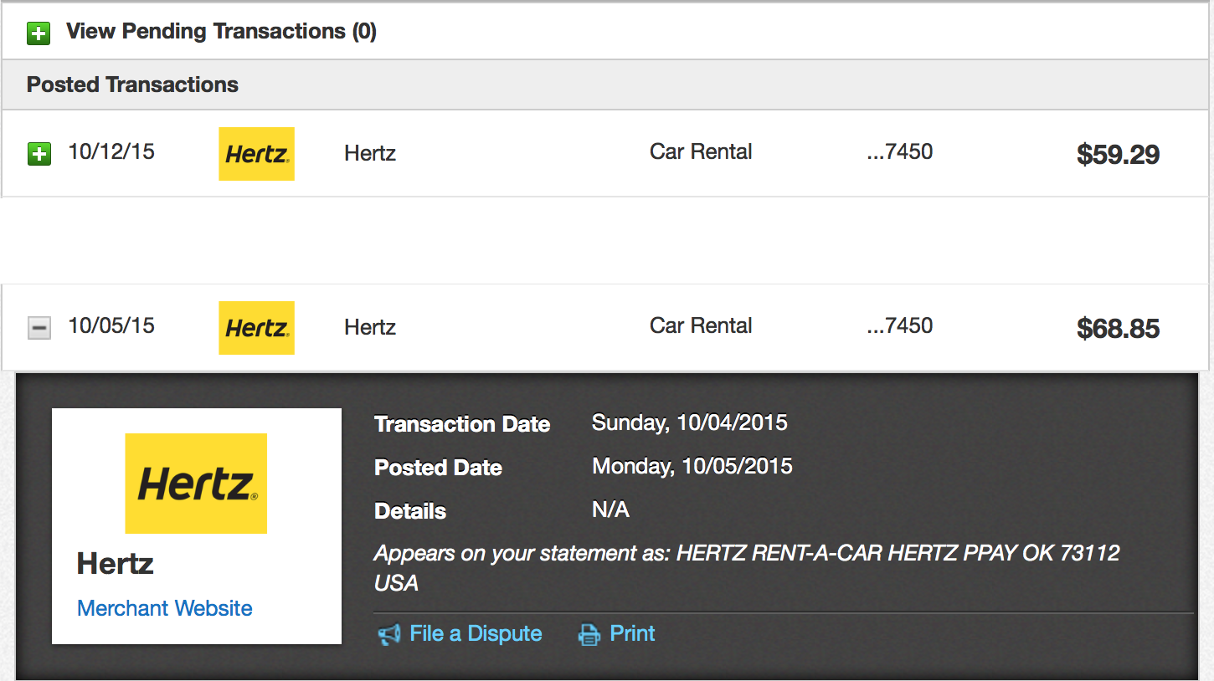The image size is (1214, 681).
Task: Click Hertz merchant name in 10/12/15 row
Action: 370,153
